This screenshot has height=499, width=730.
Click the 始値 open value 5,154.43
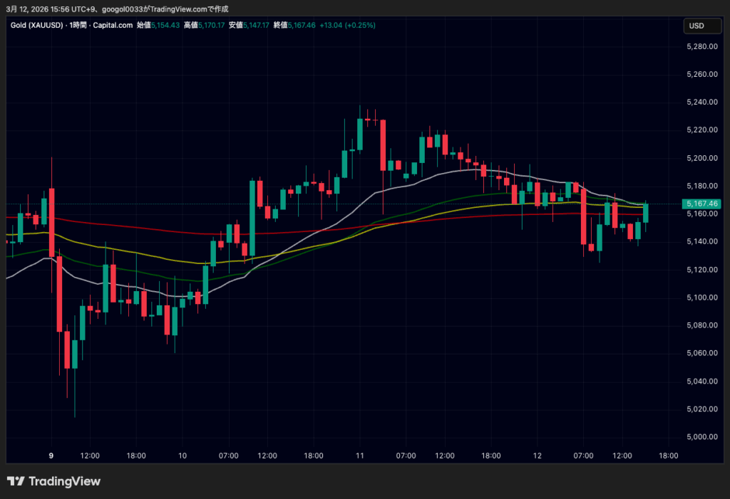pos(164,26)
